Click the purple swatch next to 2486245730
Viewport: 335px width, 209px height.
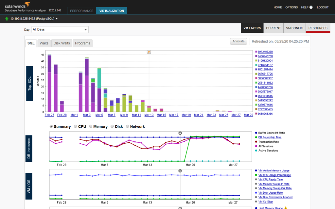coord(256,56)
